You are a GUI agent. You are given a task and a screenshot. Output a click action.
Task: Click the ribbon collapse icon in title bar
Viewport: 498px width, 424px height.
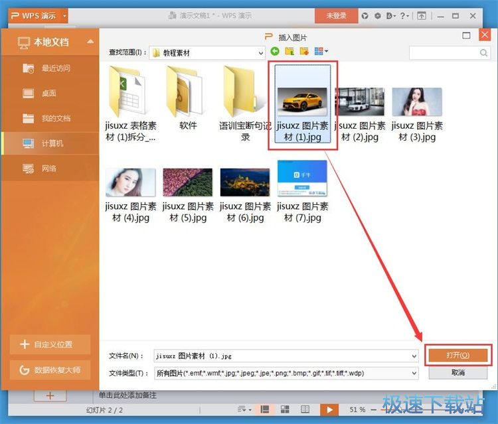pyautogui.click(x=422, y=15)
